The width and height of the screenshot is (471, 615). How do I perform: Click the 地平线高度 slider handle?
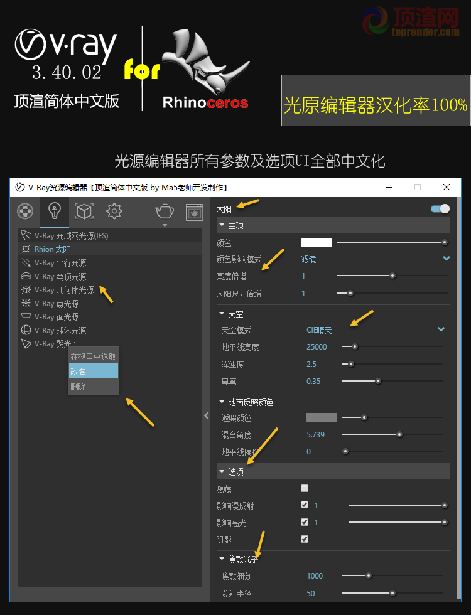click(355, 346)
